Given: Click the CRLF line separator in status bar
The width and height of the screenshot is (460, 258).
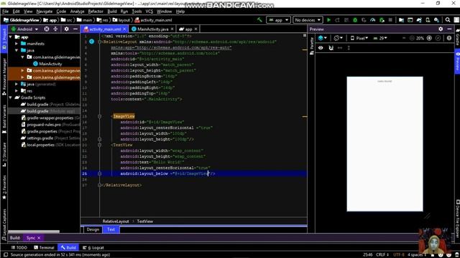Looking at the screenshot, I should pos(382,255).
